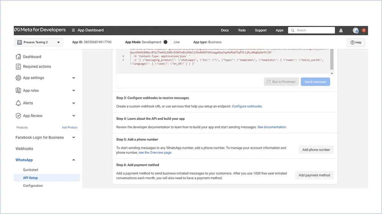Image resolution: width=382 pixels, height=214 pixels.
Task: Click the App Review shield icon
Action: (18, 116)
